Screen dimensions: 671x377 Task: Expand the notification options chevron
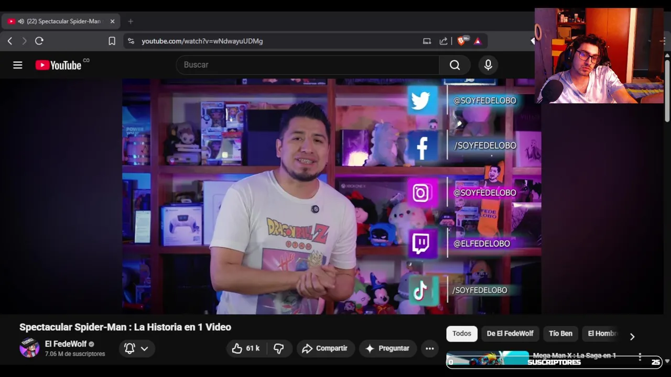[x=144, y=348]
